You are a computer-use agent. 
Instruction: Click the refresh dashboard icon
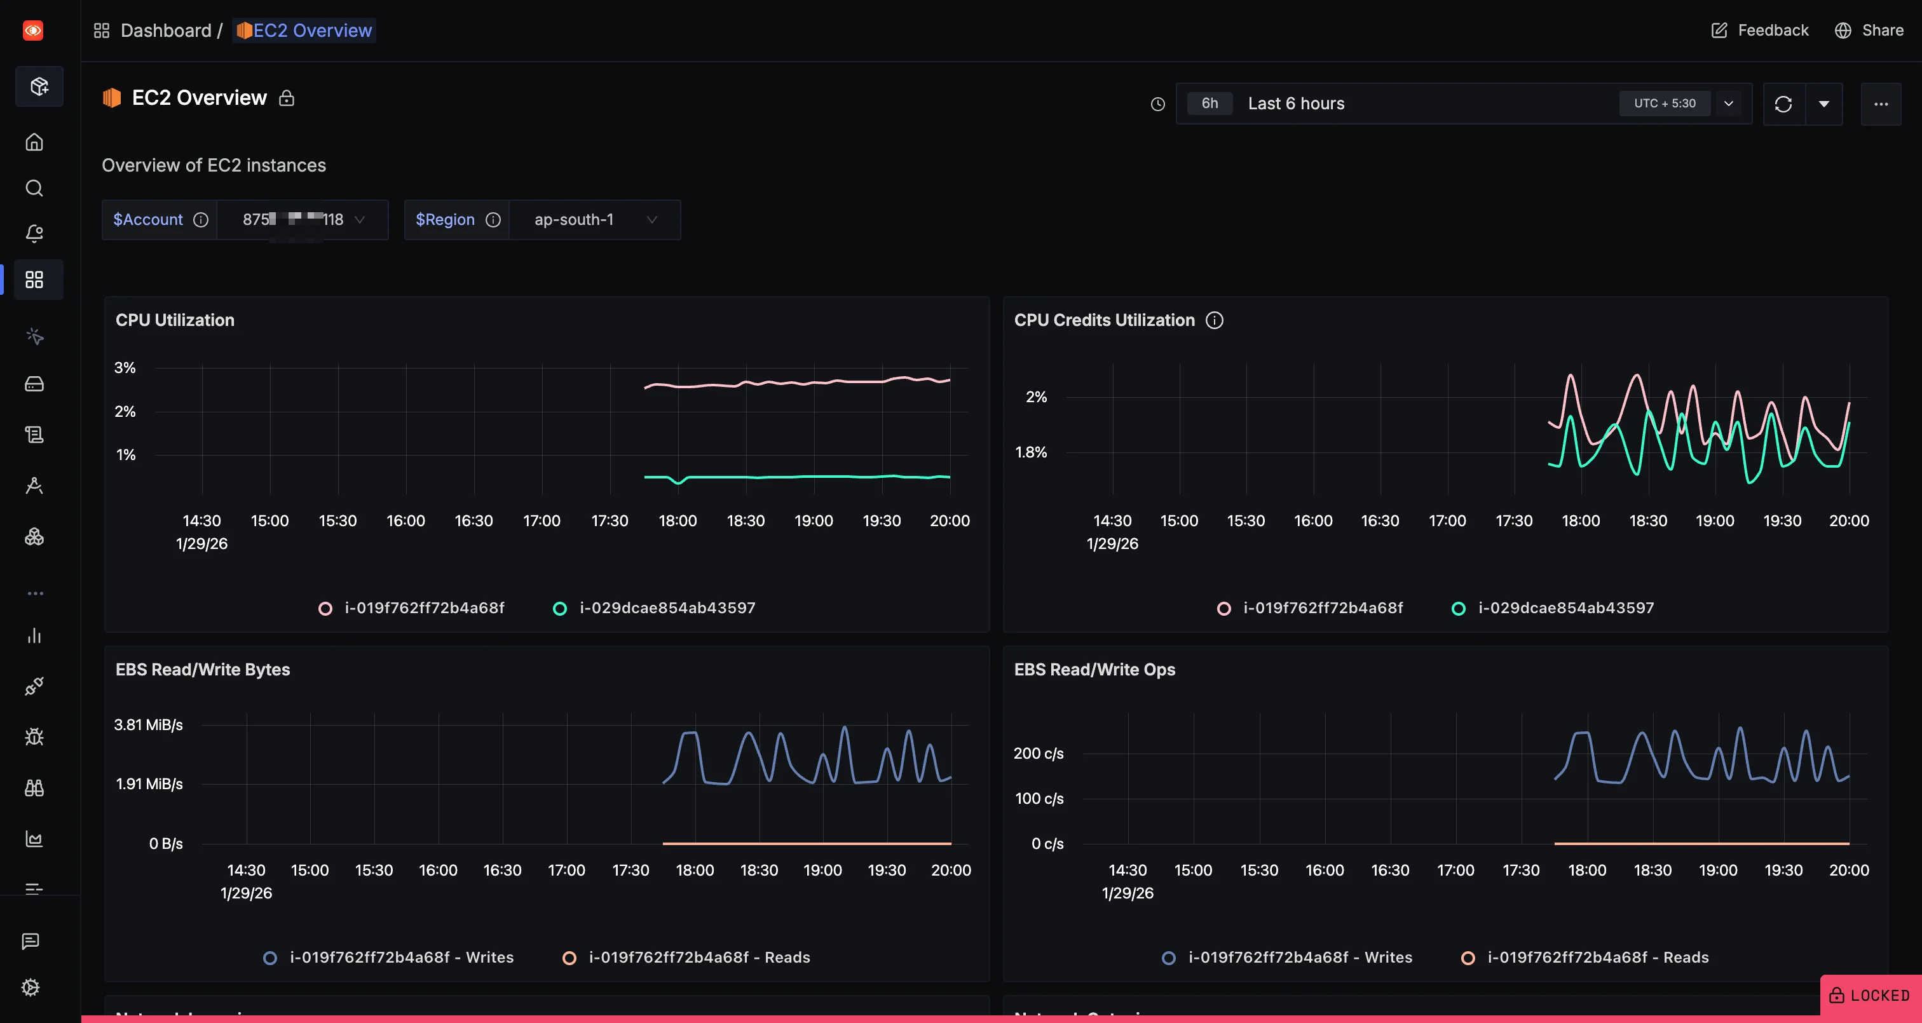(1784, 104)
